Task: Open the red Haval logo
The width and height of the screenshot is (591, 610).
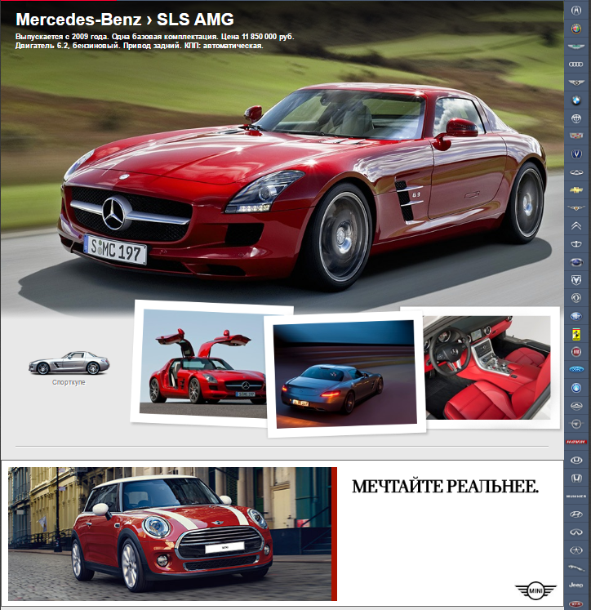Action: (x=575, y=442)
